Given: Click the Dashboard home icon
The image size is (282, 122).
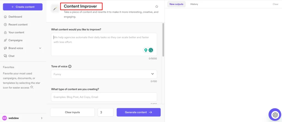Looking at the screenshot, I should coord(5,17).
